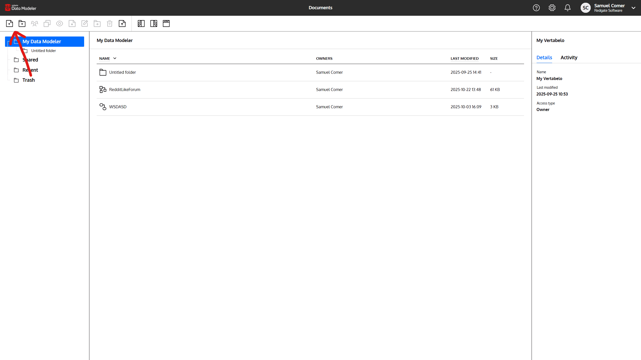Click the new folder icon
Screen dimensions: 641x360
pos(22,23)
